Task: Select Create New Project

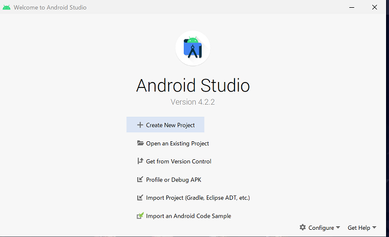Action: 165,124
